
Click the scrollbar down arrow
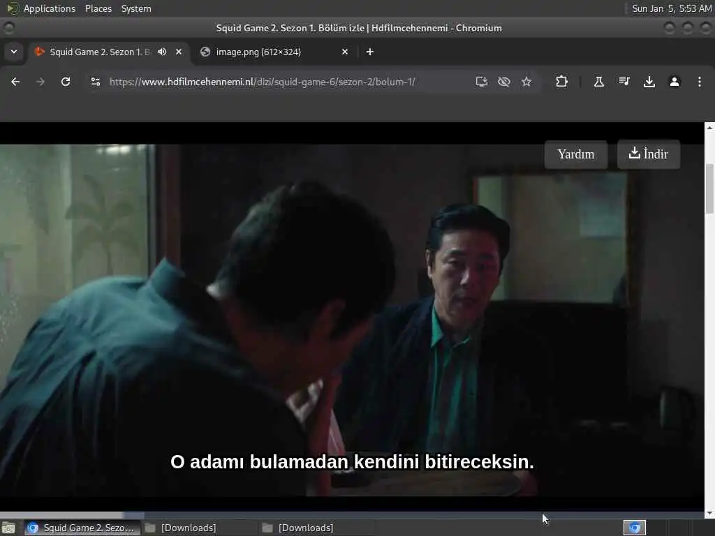pos(709,514)
